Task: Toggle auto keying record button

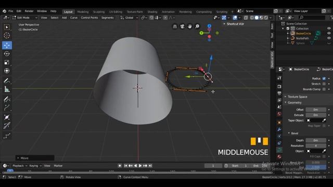Action: [x=120, y=166]
